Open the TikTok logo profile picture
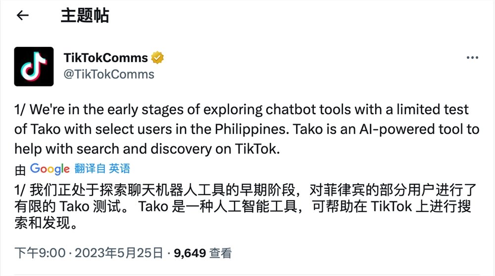 pos(34,67)
